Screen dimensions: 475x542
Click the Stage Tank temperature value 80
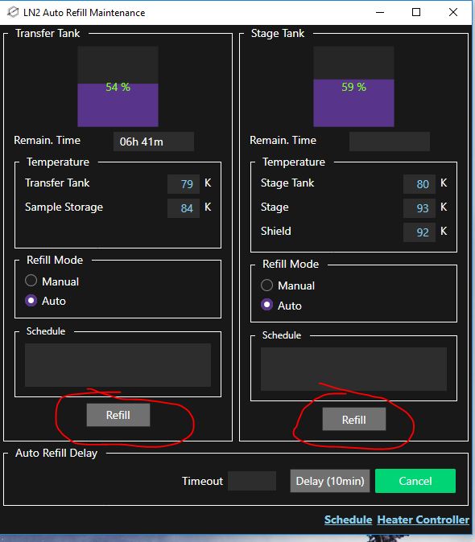(419, 184)
